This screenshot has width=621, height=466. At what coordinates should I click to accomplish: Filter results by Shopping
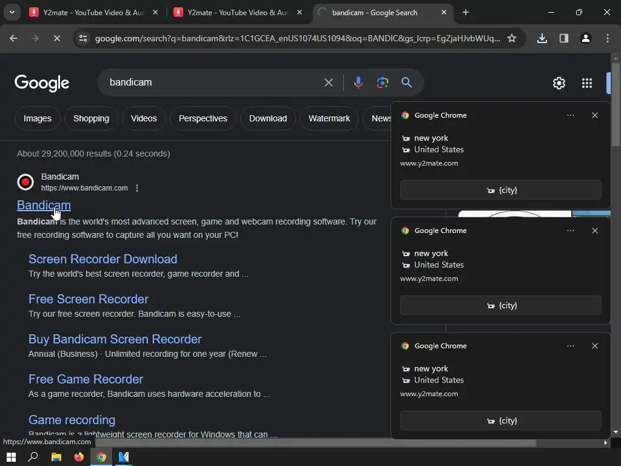91,118
